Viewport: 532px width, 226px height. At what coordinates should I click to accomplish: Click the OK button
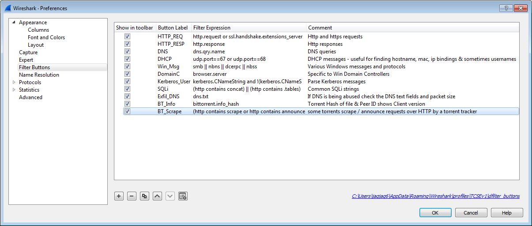(x=435, y=213)
